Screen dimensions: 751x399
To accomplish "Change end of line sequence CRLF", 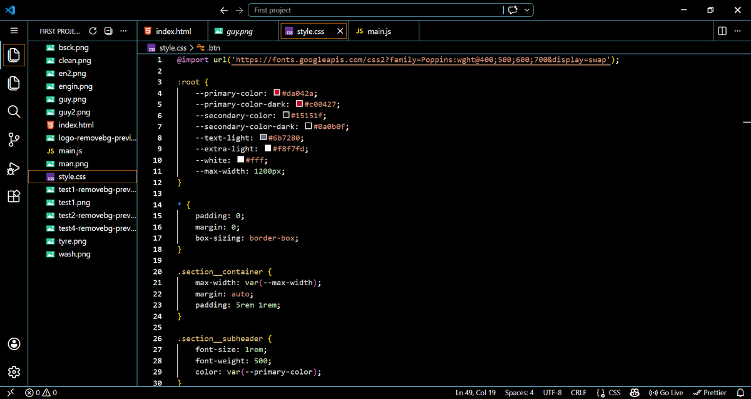I will click(x=578, y=392).
